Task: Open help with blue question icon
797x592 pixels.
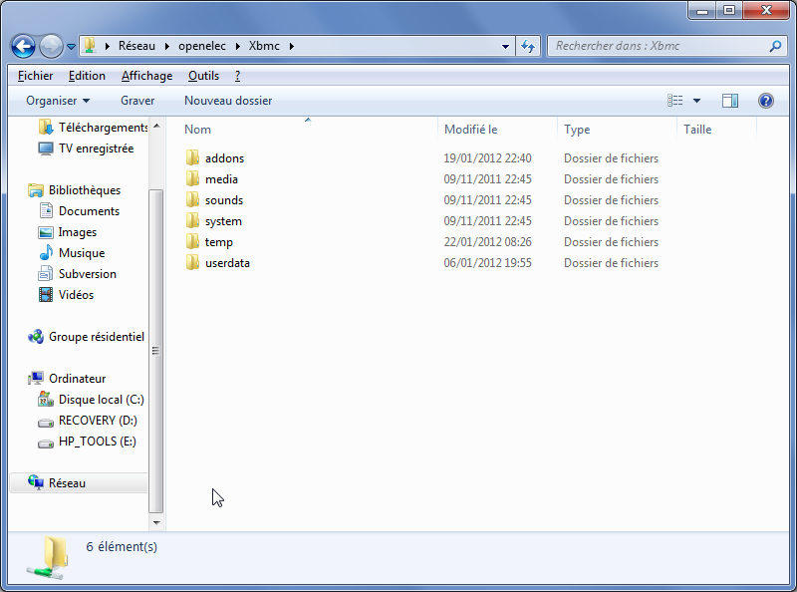Action: pyautogui.click(x=765, y=101)
